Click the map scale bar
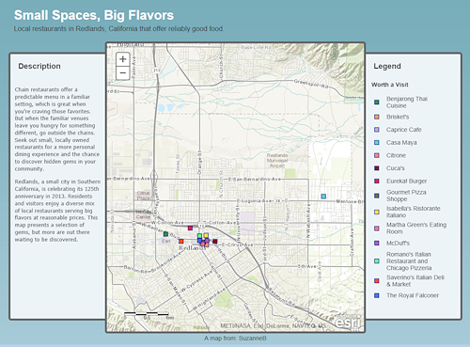Image resolution: width=470 pixels, height=347 pixels. 147,314
